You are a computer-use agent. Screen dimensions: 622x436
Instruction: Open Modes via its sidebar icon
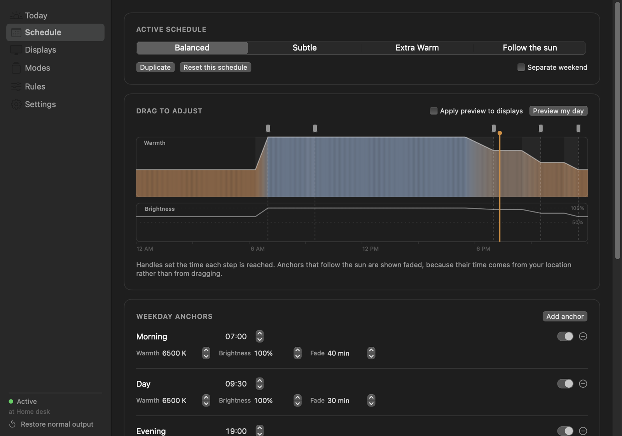16,68
